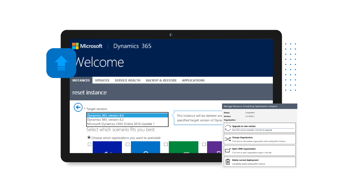Click the shuffle icon for Change Organization
Screen dimensions: 342x192
[x=228, y=139]
